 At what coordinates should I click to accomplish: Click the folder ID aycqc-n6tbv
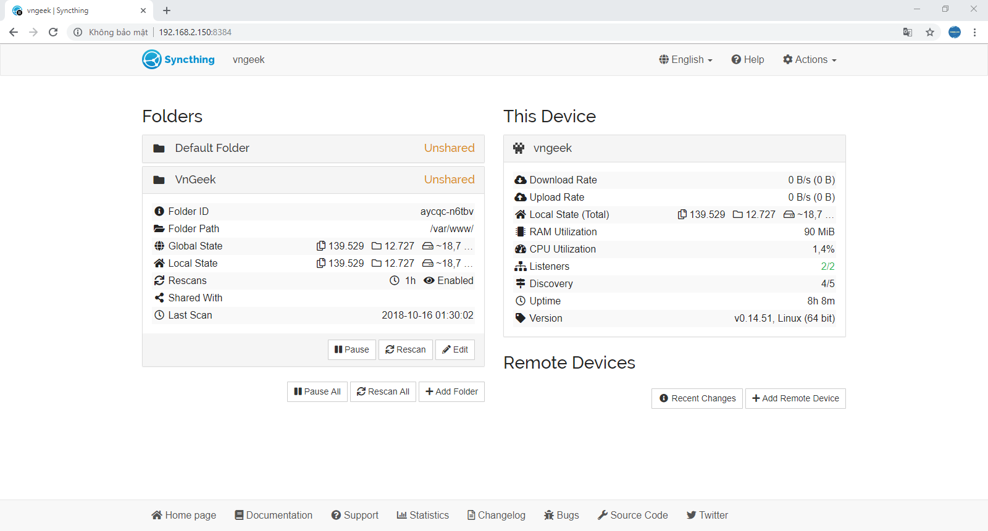click(447, 211)
